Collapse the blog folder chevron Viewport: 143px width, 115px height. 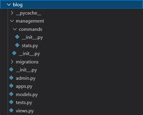coord(9,5)
